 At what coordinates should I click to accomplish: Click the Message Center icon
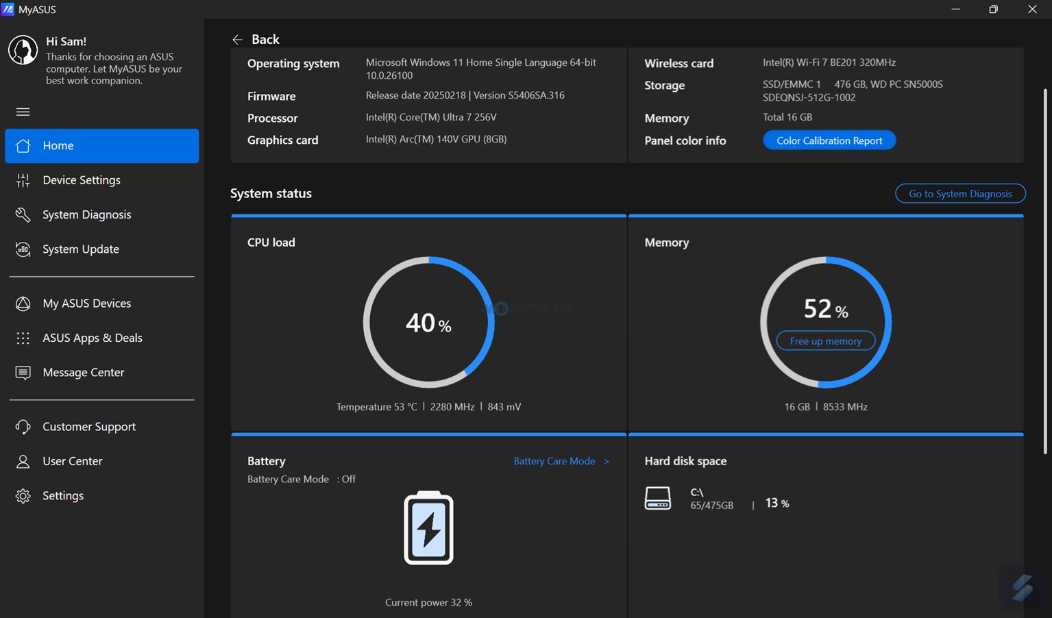(x=23, y=373)
